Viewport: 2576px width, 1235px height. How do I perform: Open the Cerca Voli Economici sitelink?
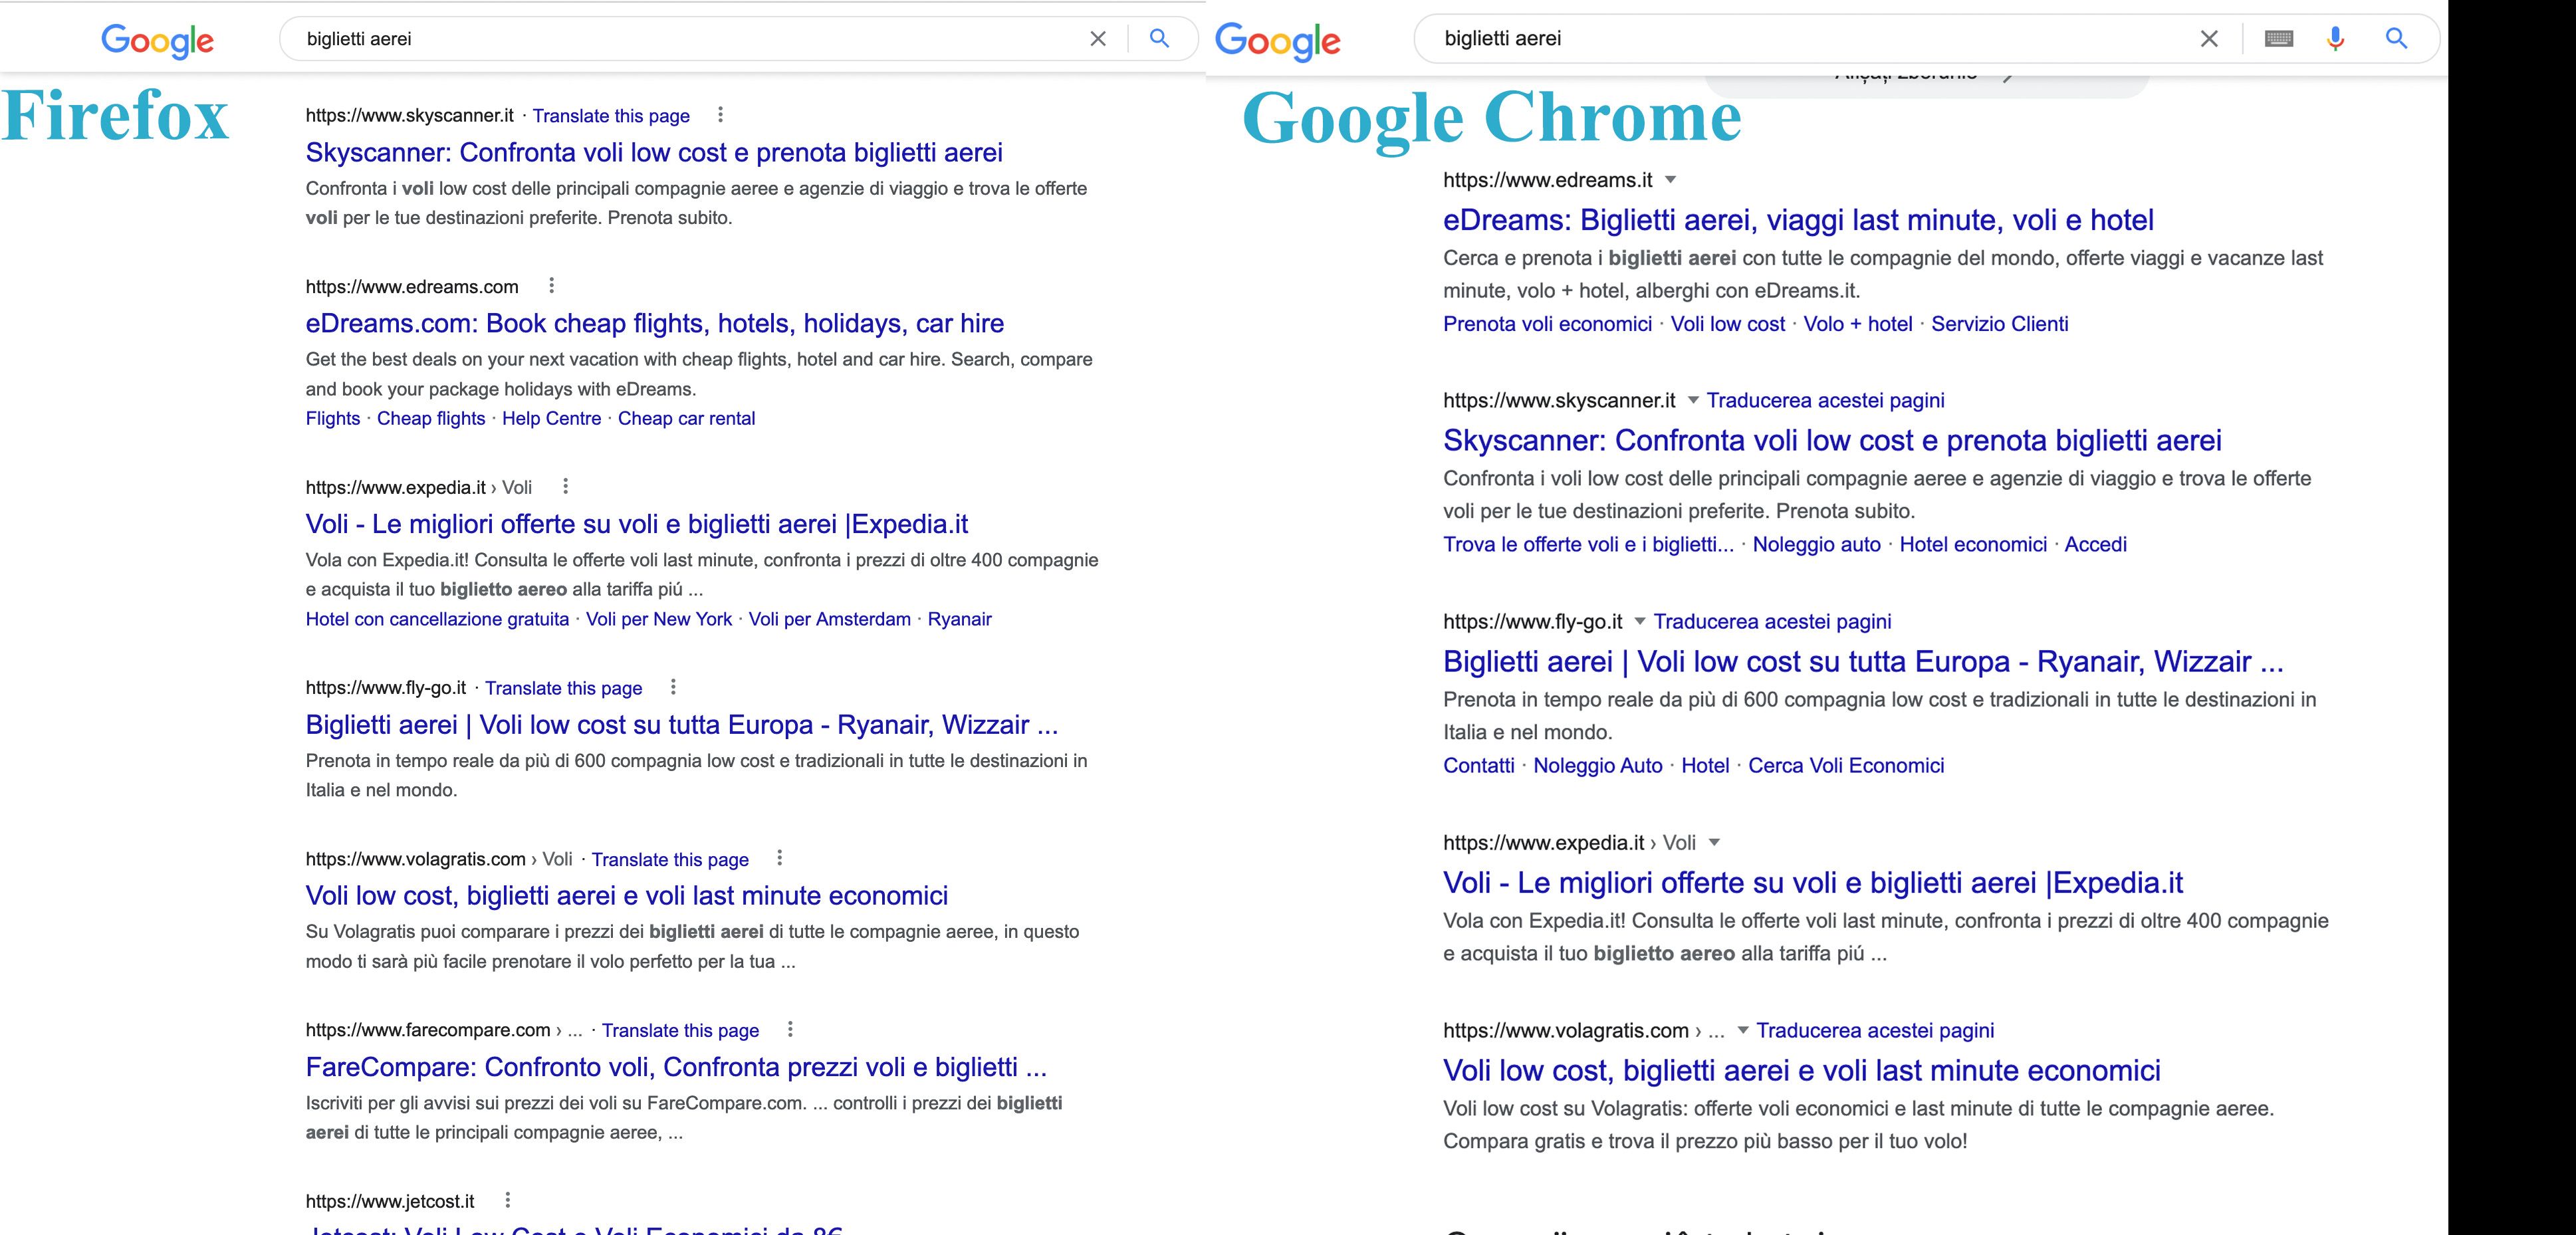click(1846, 765)
